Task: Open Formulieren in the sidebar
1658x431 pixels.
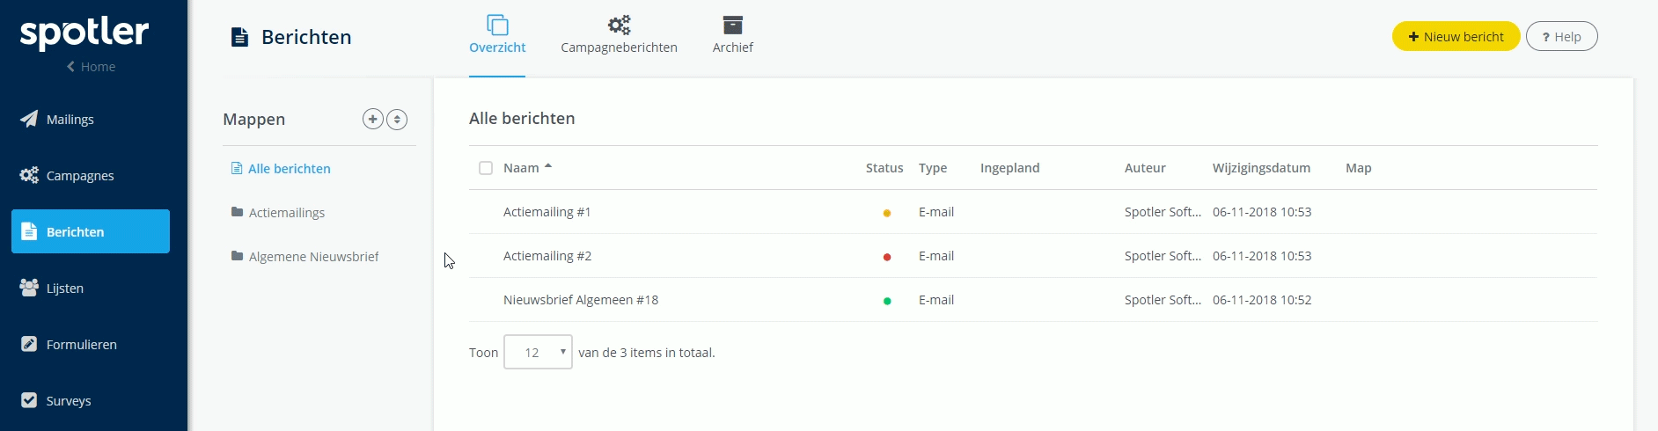Action: pyautogui.click(x=69, y=345)
